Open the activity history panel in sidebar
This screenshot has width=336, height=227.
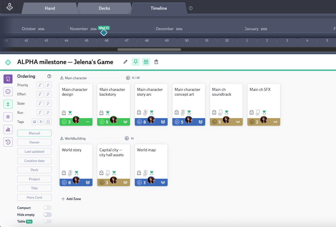click(x=8, y=142)
